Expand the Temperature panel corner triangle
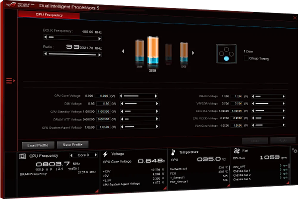 point(228,185)
